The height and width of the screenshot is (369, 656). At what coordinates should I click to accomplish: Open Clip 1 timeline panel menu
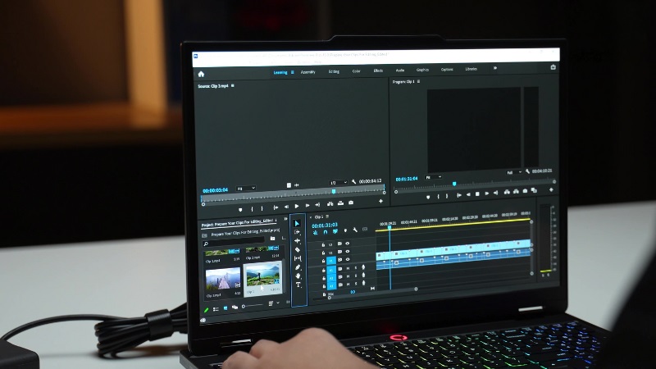tap(327, 216)
